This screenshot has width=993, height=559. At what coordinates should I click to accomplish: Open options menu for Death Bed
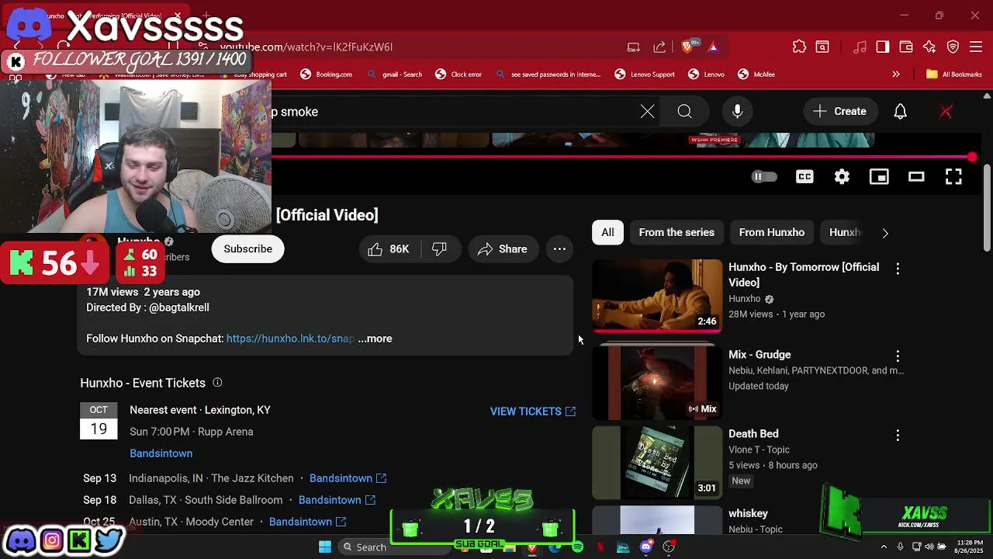(898, 436)
